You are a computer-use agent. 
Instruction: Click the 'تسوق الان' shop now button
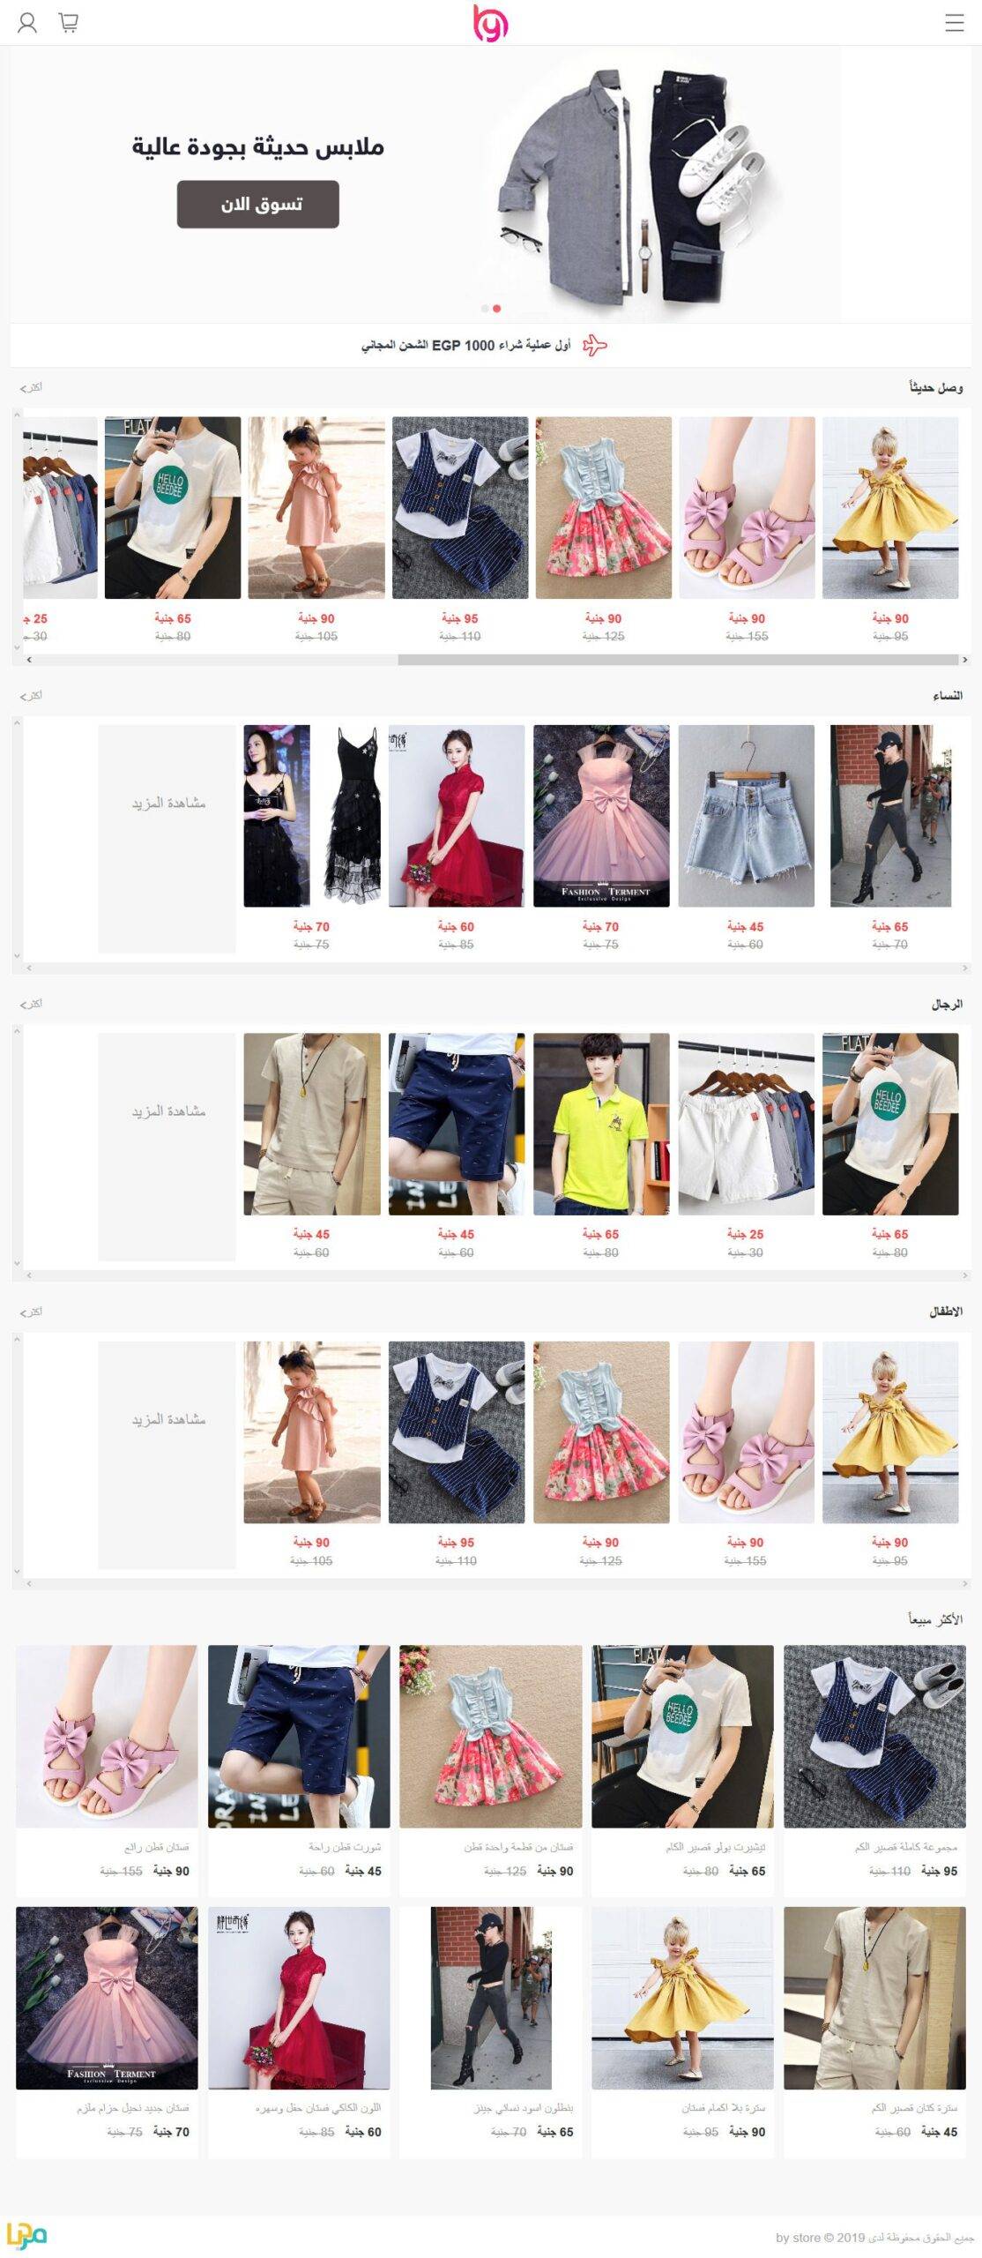(x=258, y=205)
